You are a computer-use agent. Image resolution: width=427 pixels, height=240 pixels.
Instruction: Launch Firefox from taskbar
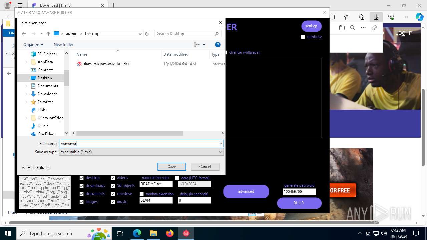(x=169, y=233)
